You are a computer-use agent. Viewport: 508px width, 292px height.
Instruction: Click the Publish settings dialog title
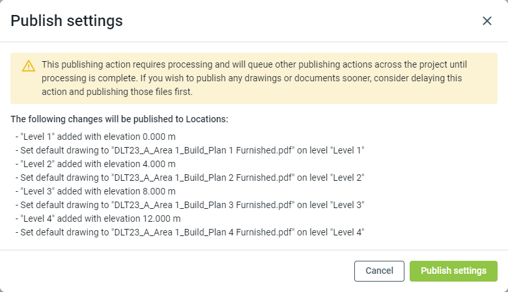(x=66, y=21)
